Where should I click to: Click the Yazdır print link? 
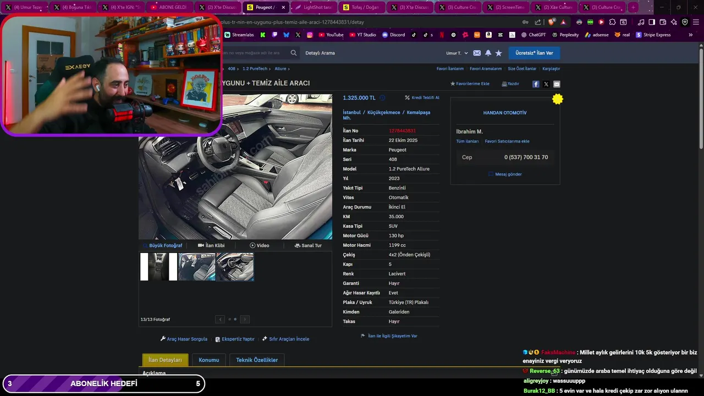(x=510, y=84)
